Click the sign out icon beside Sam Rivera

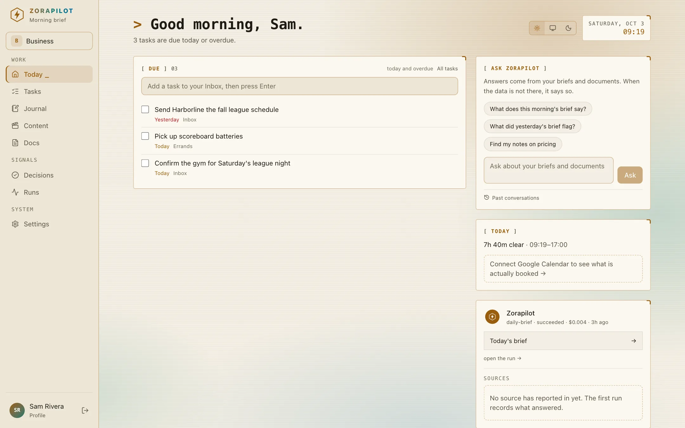point(85,410)
